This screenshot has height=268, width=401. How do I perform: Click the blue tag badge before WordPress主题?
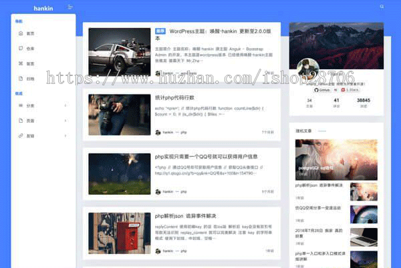click(160, 31)
